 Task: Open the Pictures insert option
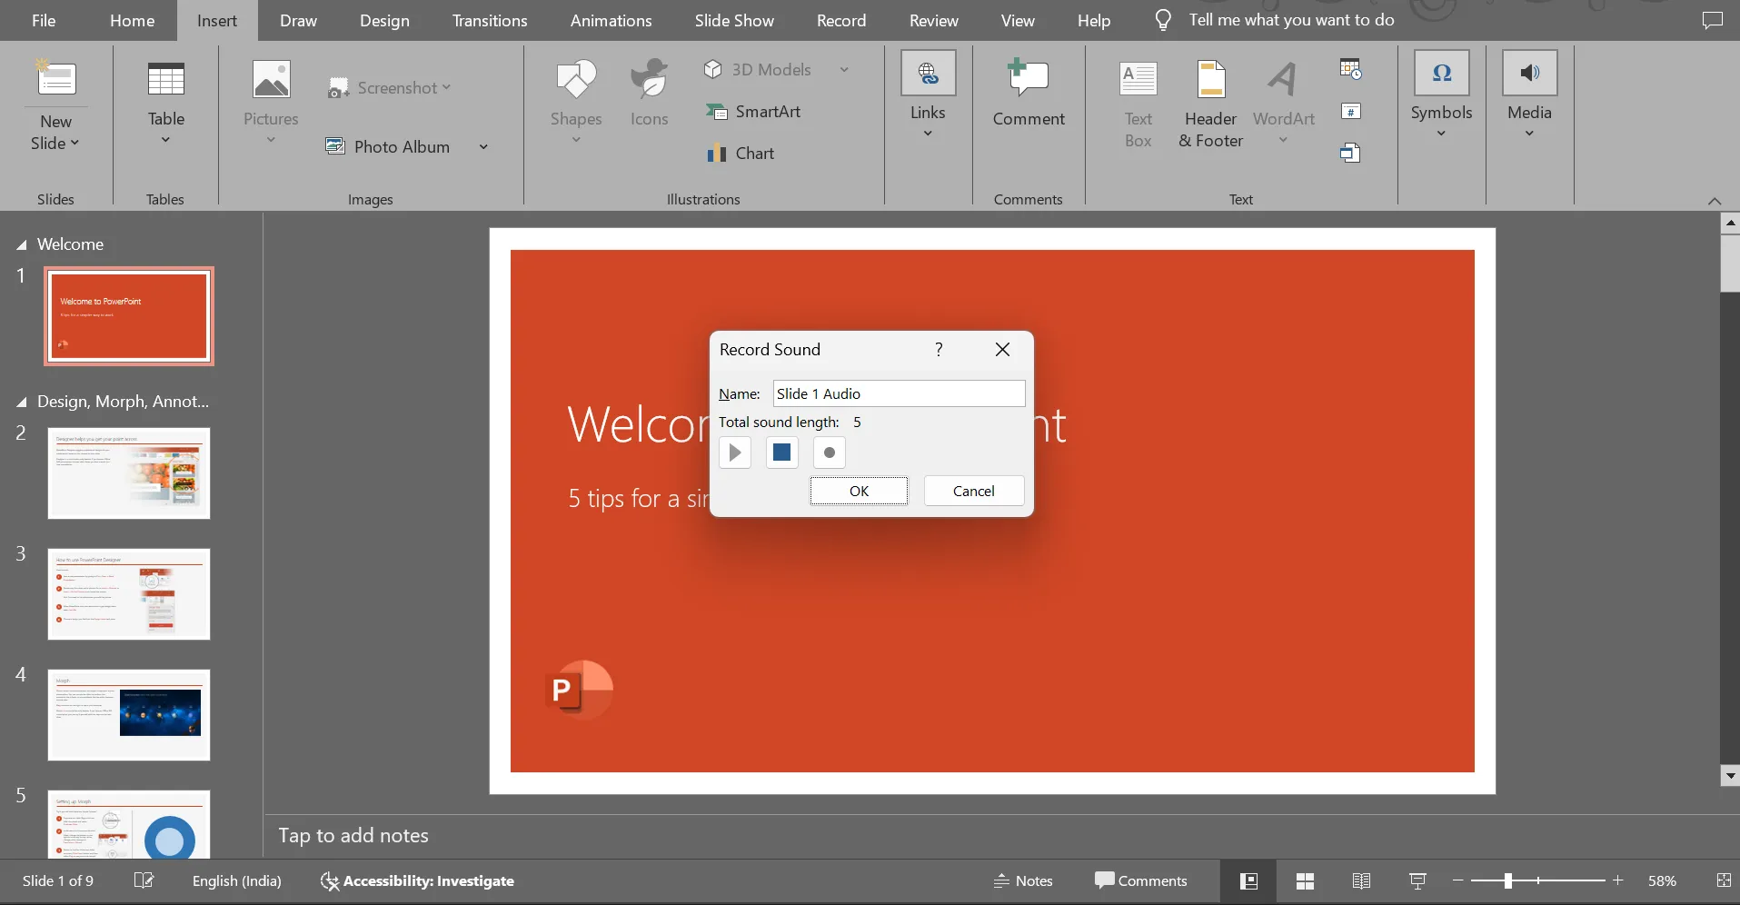(271, 100)
